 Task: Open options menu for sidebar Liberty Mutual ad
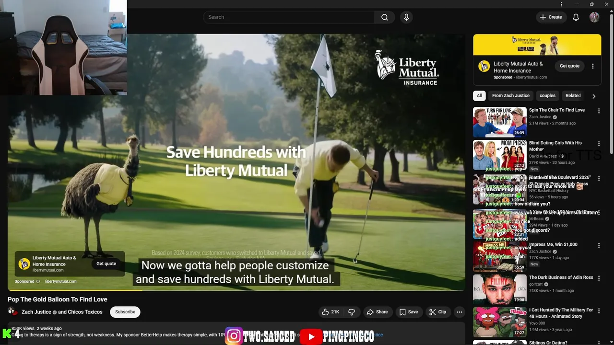coord(593,66)
